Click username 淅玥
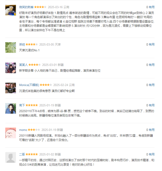Screen dimensions: 162x171 [x=22, y=44]
